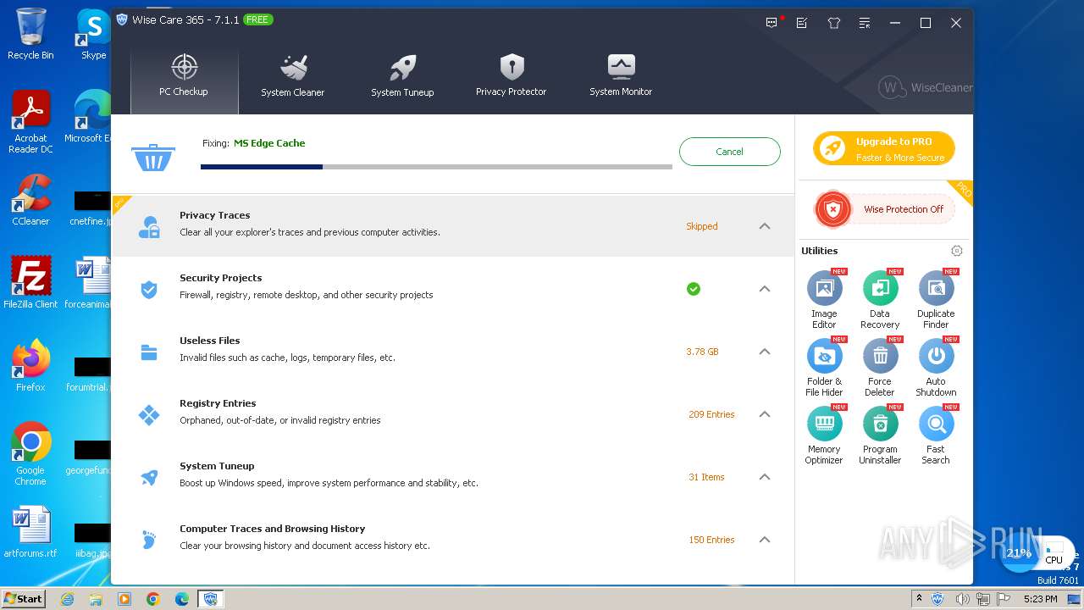Click Upgrade to PRO button
Screen dimensions: 1084x610
pos(884,149)
